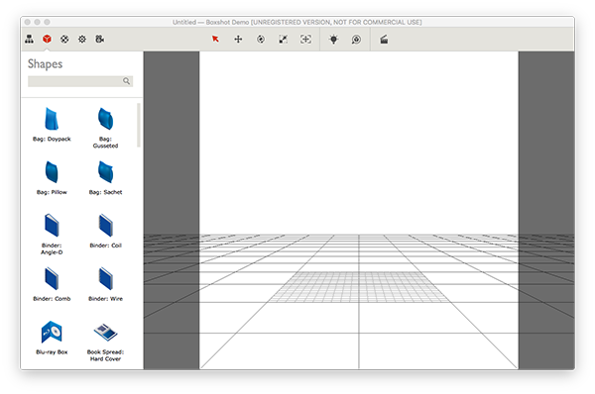
Task: Select the Binder: Wire shape
Action: (105, 284)
